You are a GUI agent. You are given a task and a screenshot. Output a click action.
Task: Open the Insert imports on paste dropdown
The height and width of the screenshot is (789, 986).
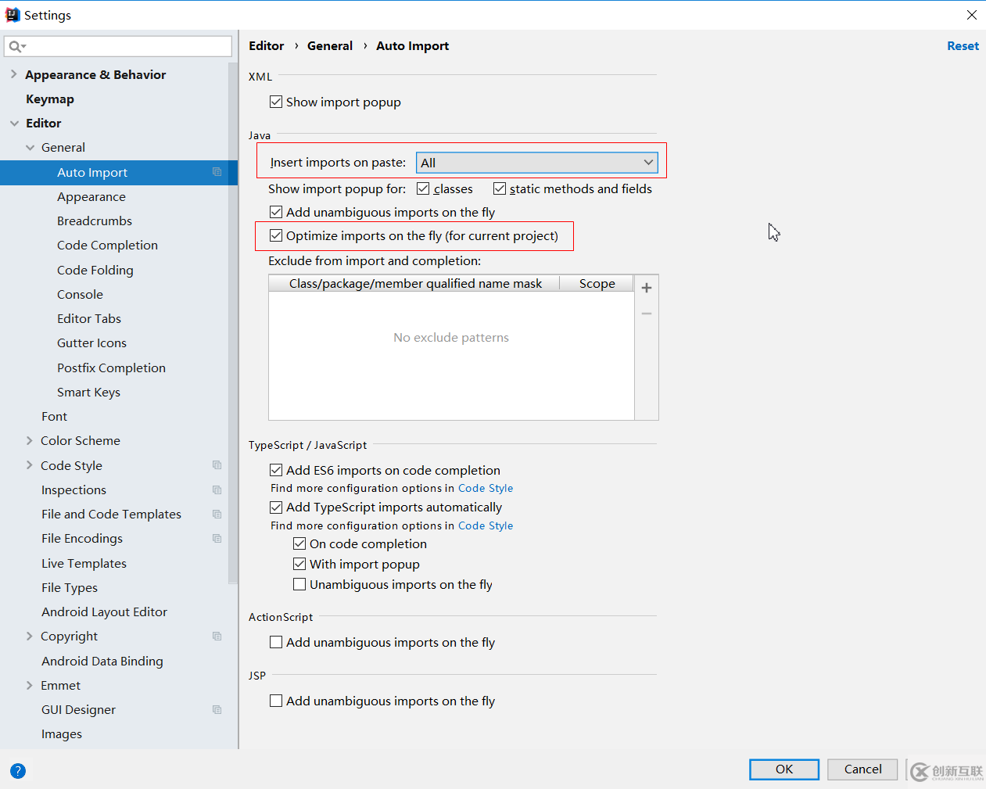tap(536, 163)
